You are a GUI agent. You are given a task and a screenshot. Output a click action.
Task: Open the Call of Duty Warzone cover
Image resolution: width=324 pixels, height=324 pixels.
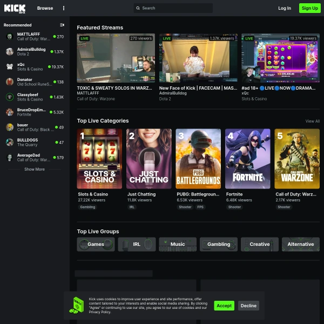tap(297, 159)
